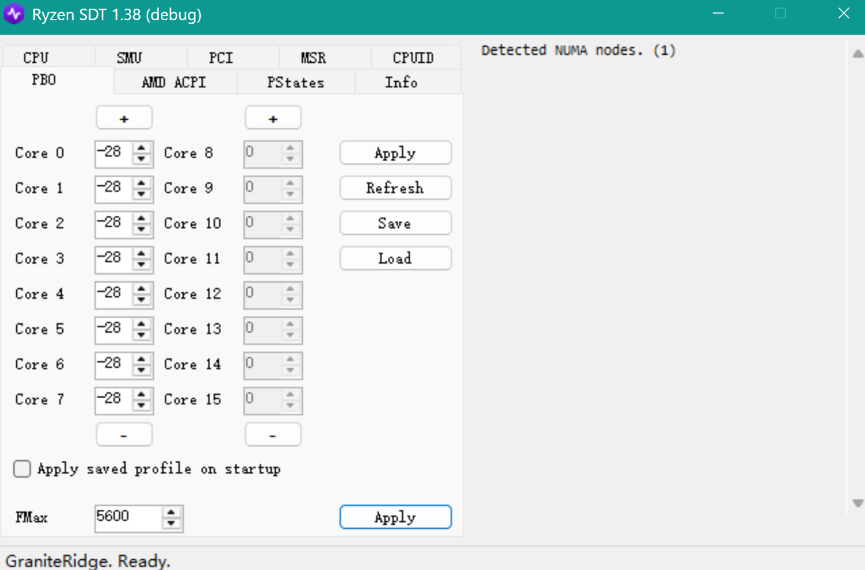This screenshot has height=570, width=865.
Task: Decrease Core 7 offset with down arrow
Action: pyautogui.click(x=141, y=405)
